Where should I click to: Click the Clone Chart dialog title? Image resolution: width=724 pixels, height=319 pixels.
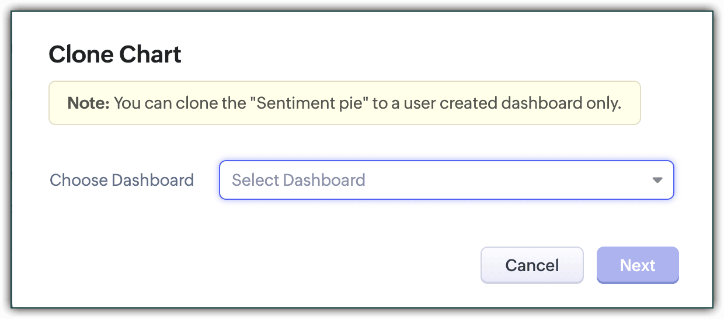(x=115, y=55)
